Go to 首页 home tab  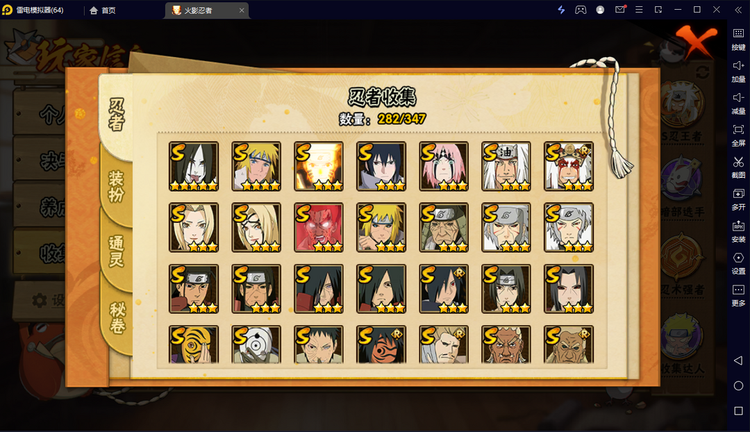tap(102, 10)
